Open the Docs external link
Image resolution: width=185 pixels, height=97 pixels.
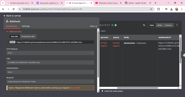click(x=94, y=26)
